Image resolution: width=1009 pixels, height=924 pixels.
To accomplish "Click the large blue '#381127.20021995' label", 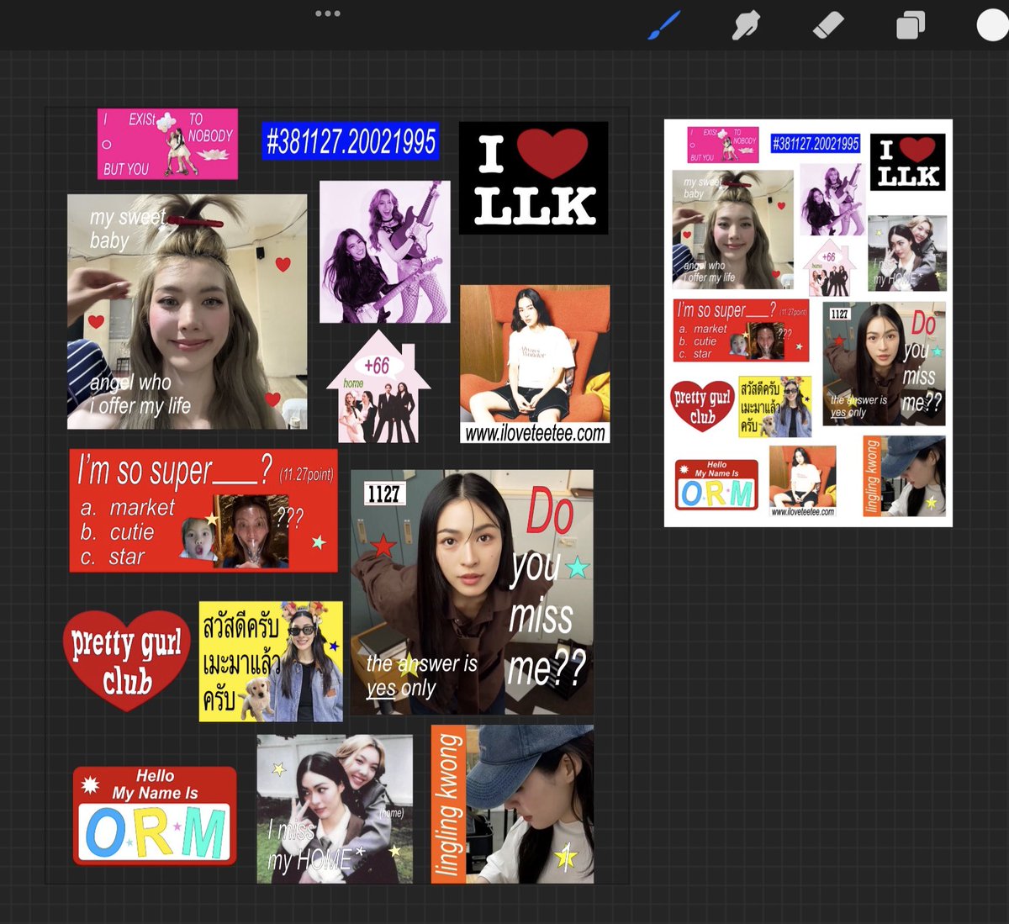I will tap(351, 141).
